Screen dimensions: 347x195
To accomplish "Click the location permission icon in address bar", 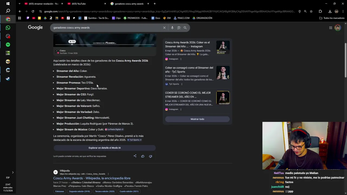I will pos(300,11).
